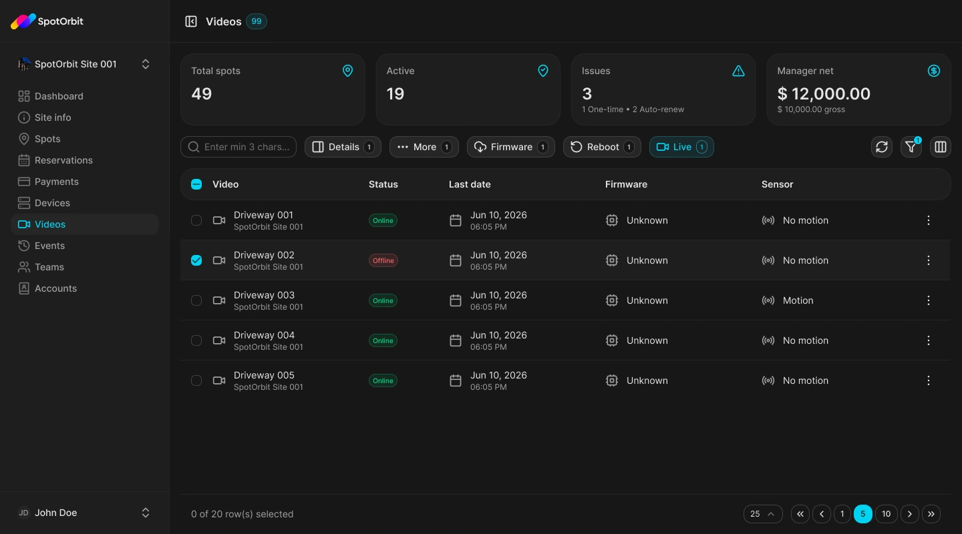
Task: Go to the next page
Action: (x=910, y=514)
